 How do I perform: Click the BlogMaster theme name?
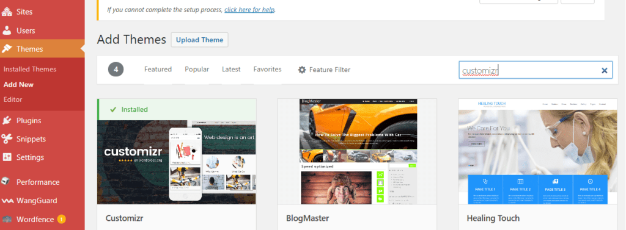[307, 218]
